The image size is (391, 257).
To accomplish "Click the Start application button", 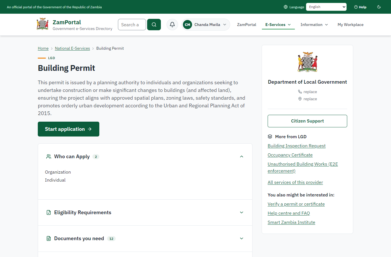I will (68, 129).
